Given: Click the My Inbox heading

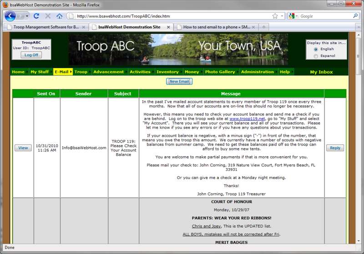Looking at the screenshot, I should [321, 72].
